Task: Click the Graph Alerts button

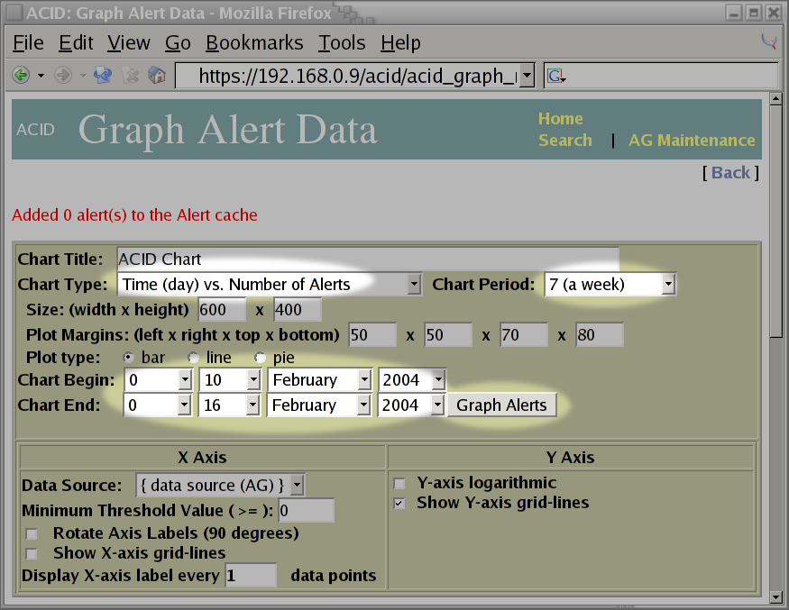Action: 501,405
